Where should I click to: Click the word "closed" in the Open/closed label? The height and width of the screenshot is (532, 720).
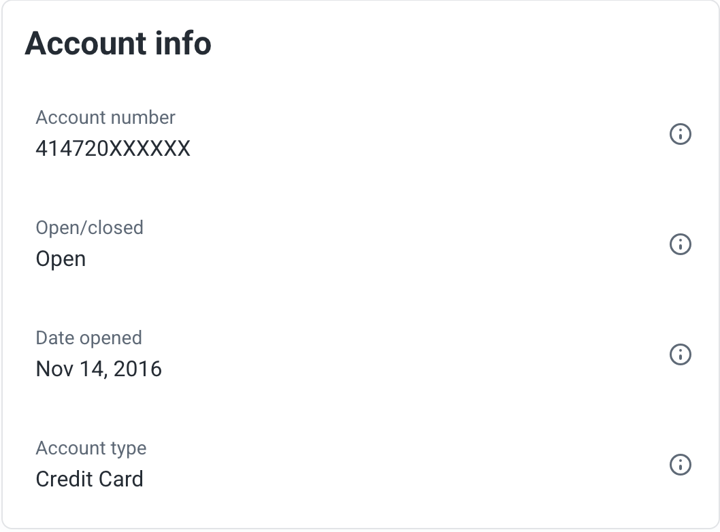click(x=116, y=228)
